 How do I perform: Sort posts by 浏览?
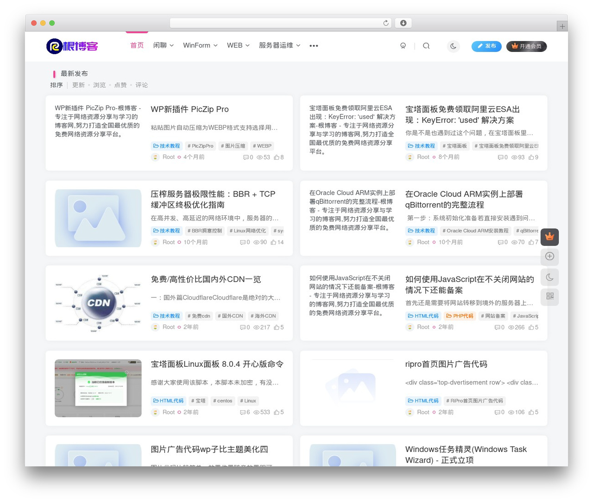99,85
